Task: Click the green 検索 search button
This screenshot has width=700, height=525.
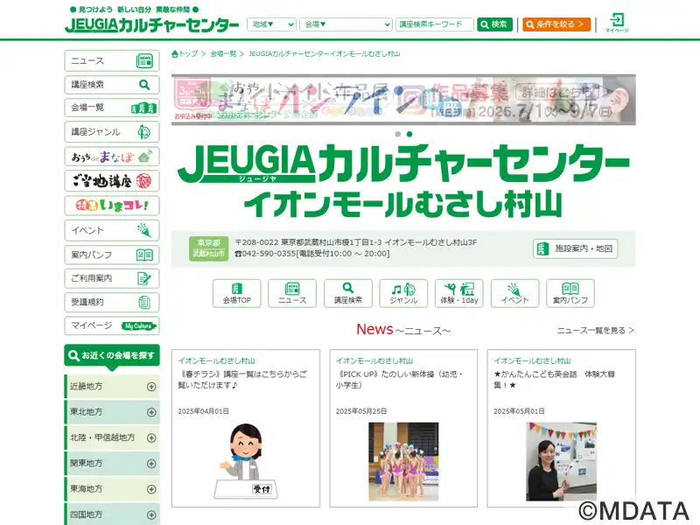Action: point(494,24)
